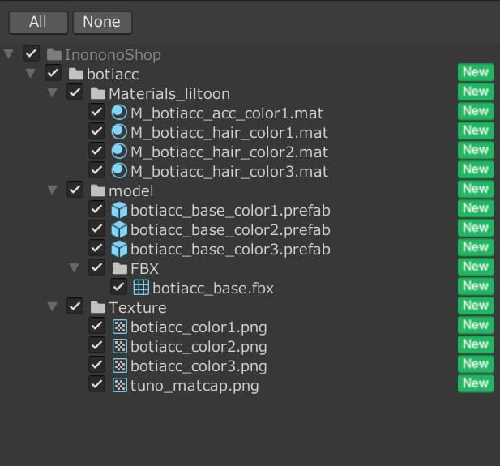Click the prefab cube icon of botiacc_base_color3.prefab

click(x=119, y=249)
